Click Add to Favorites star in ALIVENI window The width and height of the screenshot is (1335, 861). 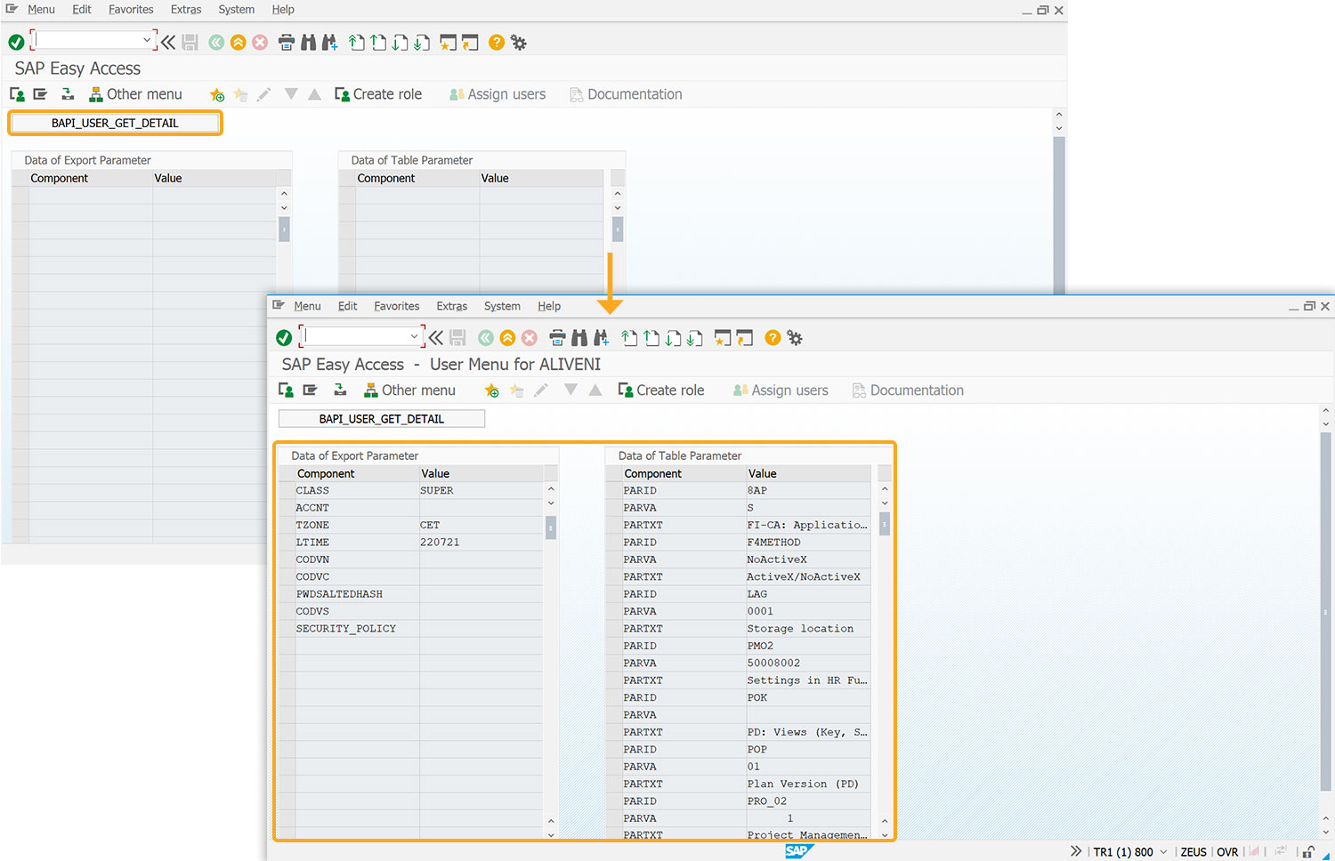[491, 390]
